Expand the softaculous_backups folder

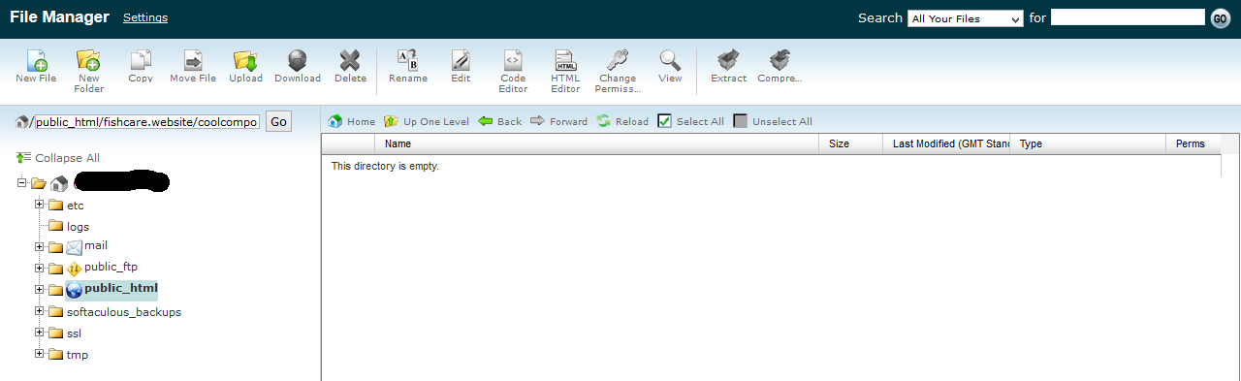coord(40,311)
